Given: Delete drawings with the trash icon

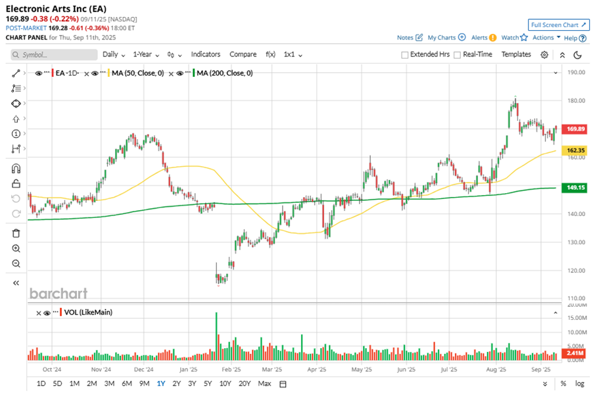Looking at the screenshot, I should pyautogui.click(x=16, y=234).
